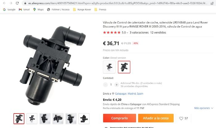Expand Más opciones shipping options

click(204, 108)
